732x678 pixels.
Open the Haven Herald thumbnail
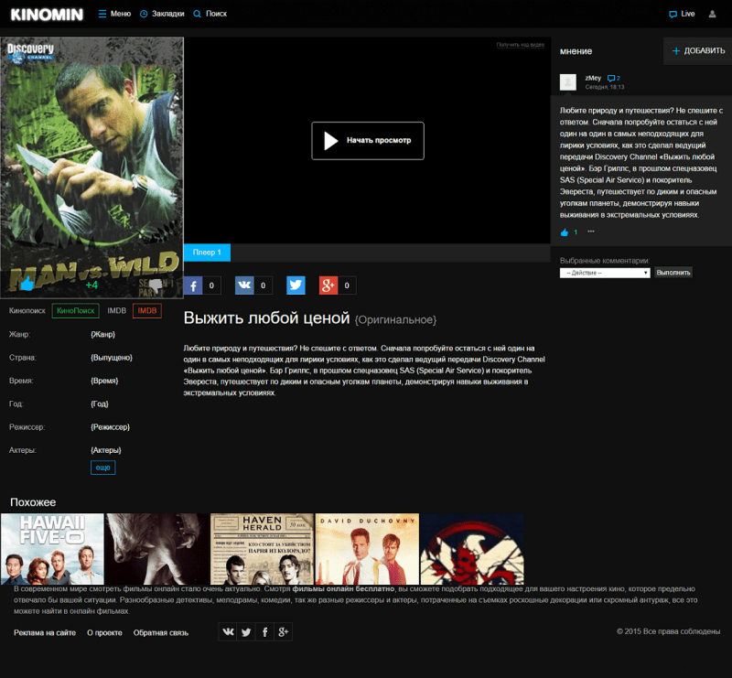[262, 549]
